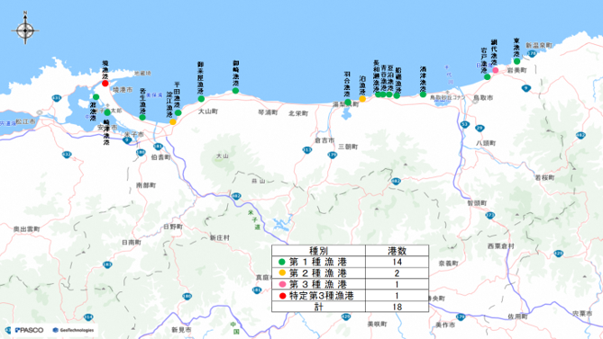Click the 倉吉市 city label
This screenshot has height=339, width=603.
click(324, 140)
